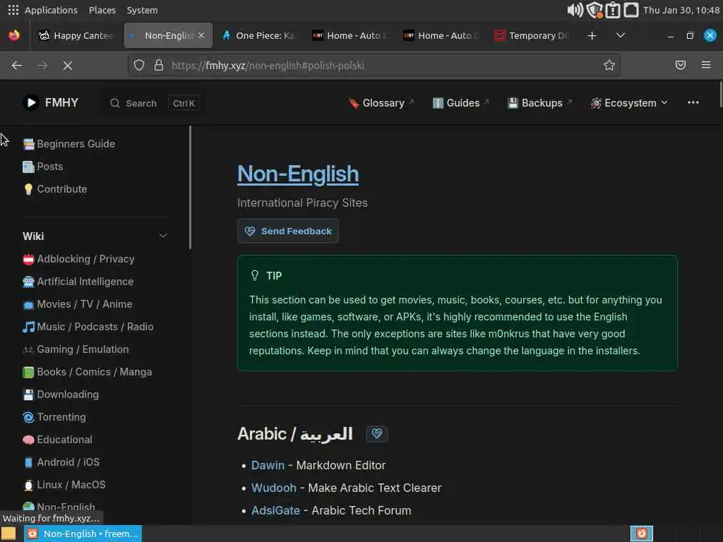Image resolution: width=723 pixels, height=542 pixels.
Task: Collapse the Wiki sidebar group
Action: tap(163, 236)
